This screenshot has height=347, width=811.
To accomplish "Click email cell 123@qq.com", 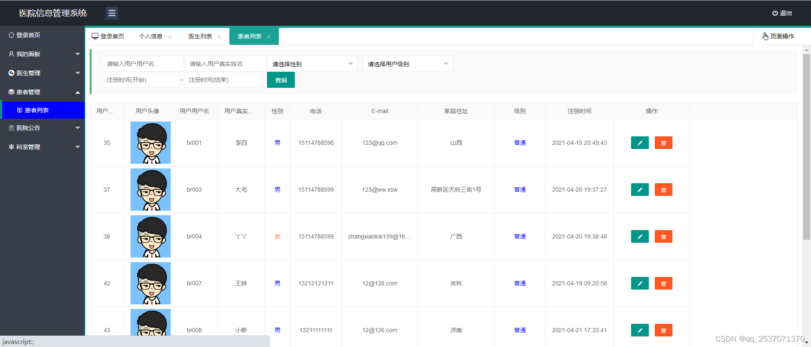I will (380, 143).
